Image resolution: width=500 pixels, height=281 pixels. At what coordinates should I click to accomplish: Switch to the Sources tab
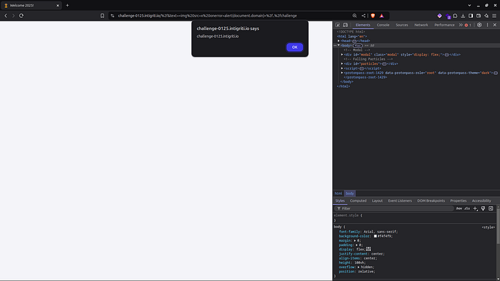tap(401, 25)
